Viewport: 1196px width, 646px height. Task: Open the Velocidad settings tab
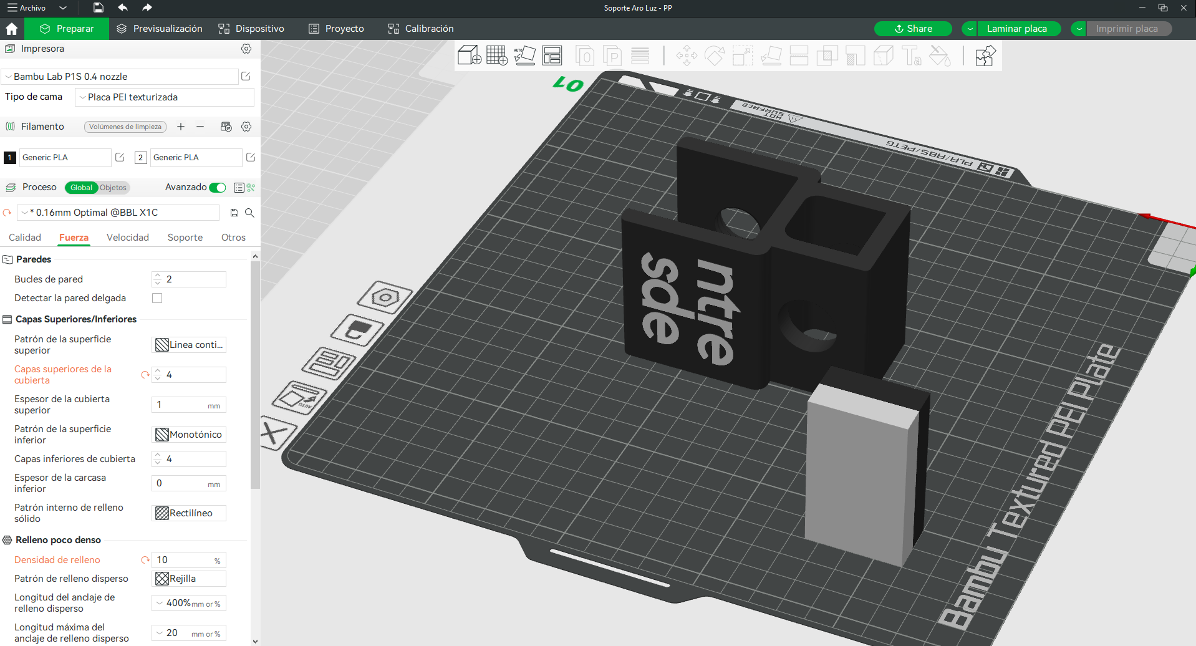[128, 238]
